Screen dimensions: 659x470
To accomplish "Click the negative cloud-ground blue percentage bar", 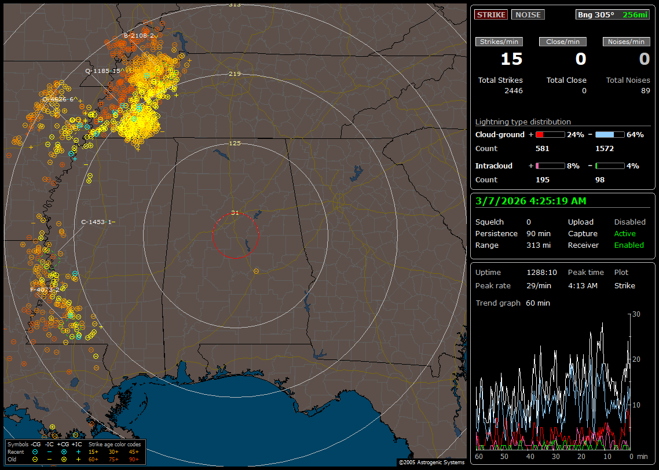I will point(610,134).
